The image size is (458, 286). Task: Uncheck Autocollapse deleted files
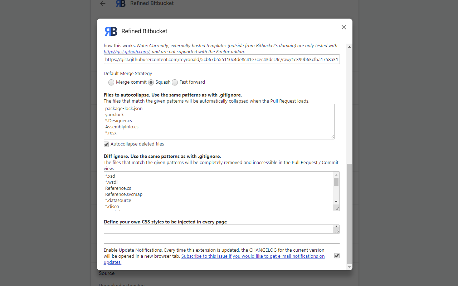coord(106,144)
